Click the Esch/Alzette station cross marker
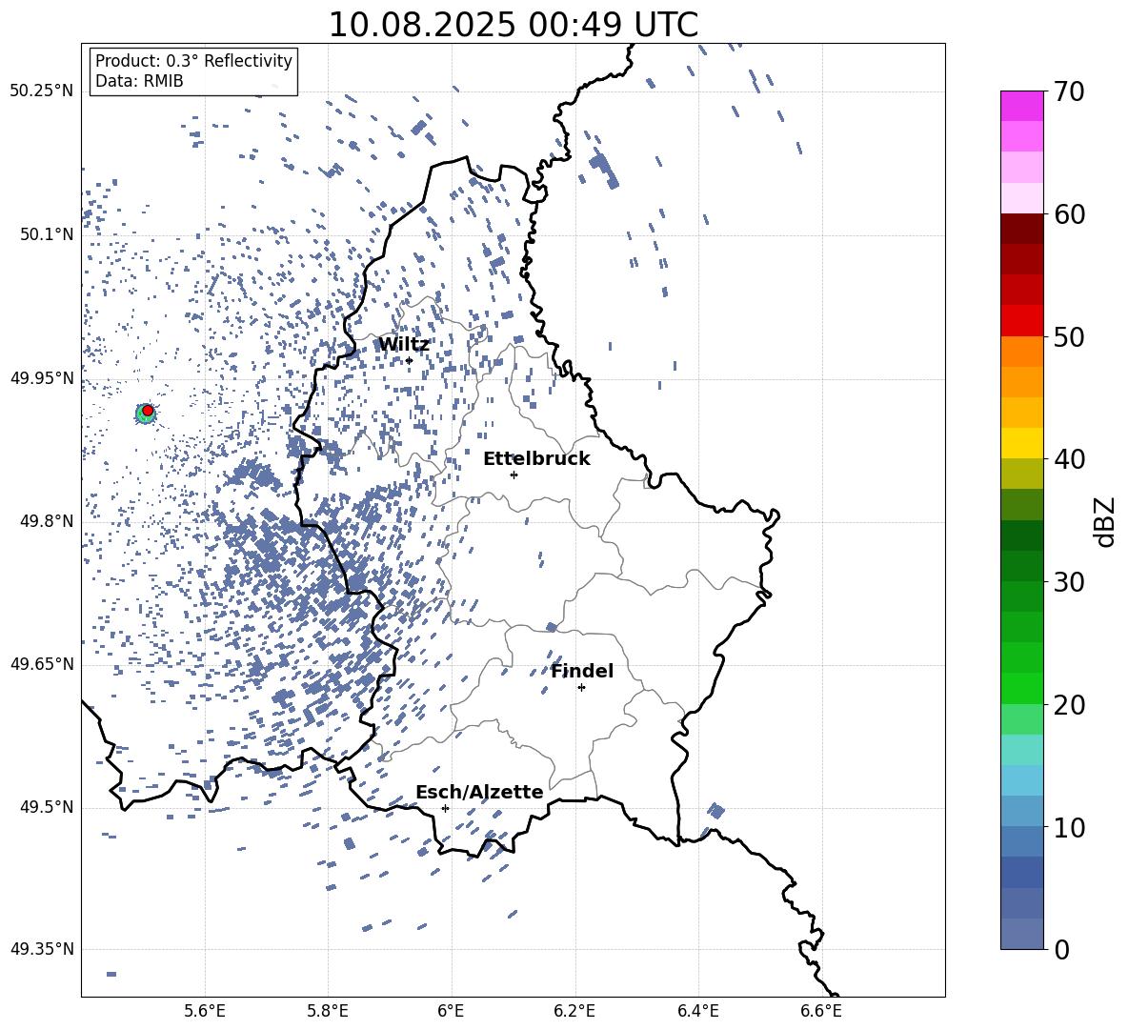The image size is (1128, 1030). [445, 808]
